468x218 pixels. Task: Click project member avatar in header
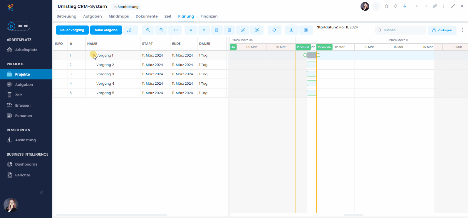(x=365, y=6)
